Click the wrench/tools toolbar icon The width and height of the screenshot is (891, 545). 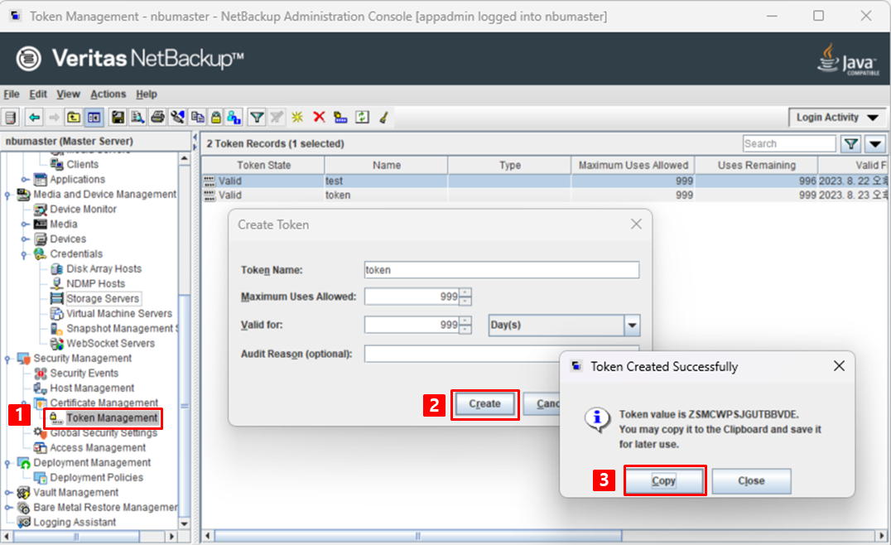(x=177, y=118)
